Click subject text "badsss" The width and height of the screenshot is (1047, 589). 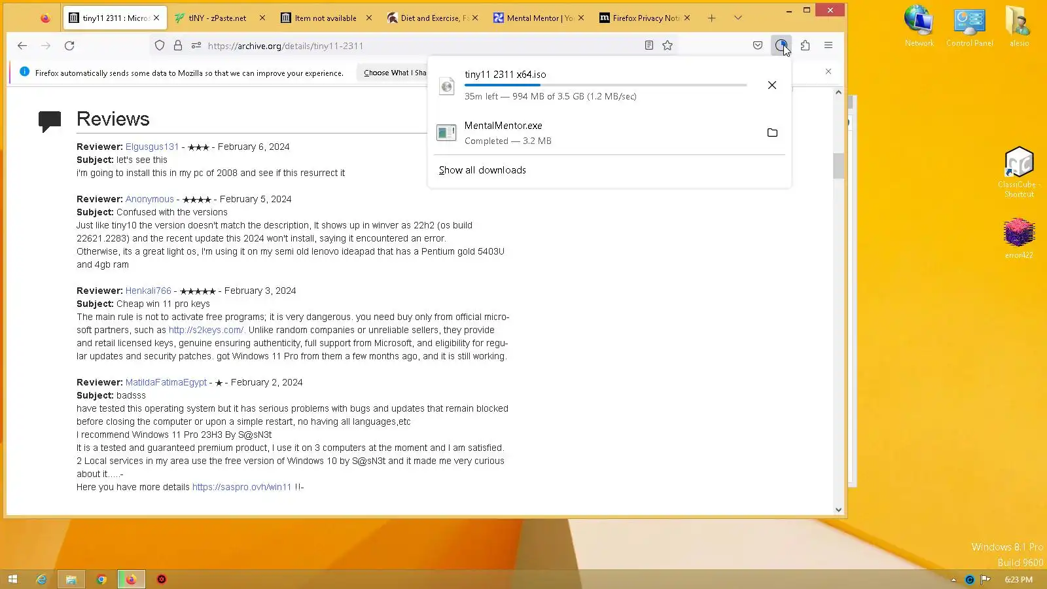pyautogui.click(x=131, y=396)
